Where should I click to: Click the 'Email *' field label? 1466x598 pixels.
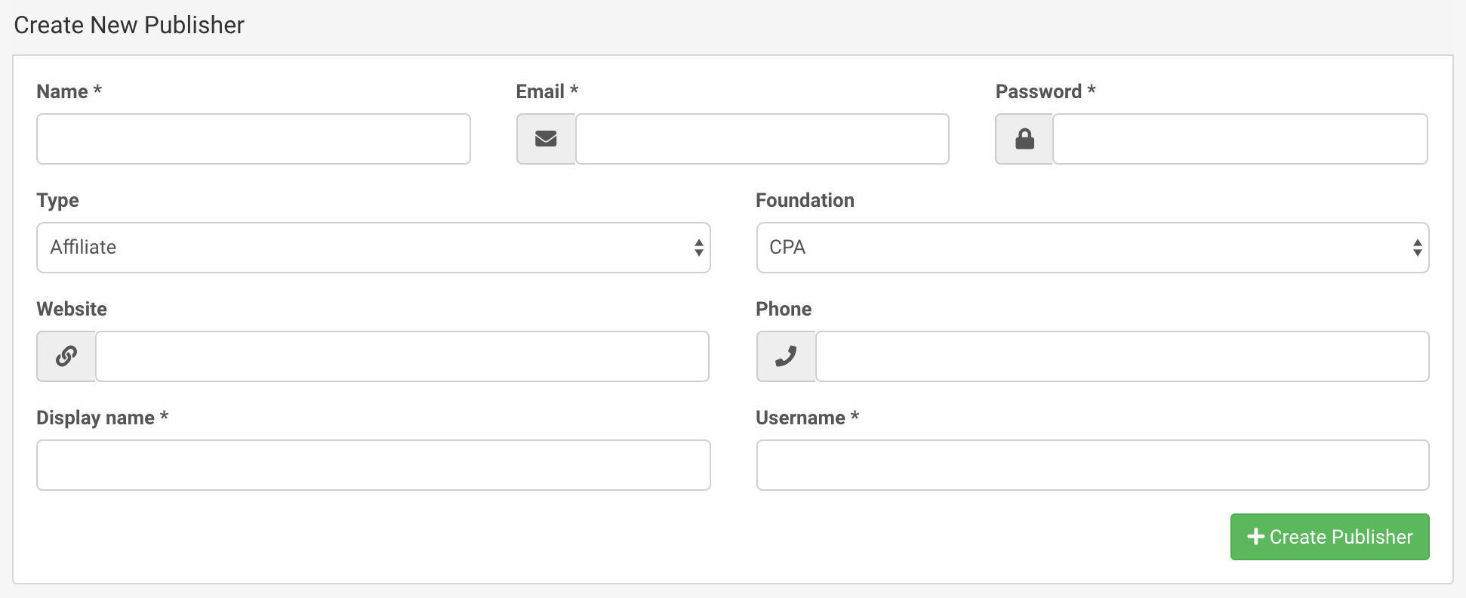pyautogui.click(x=547, y=91)
